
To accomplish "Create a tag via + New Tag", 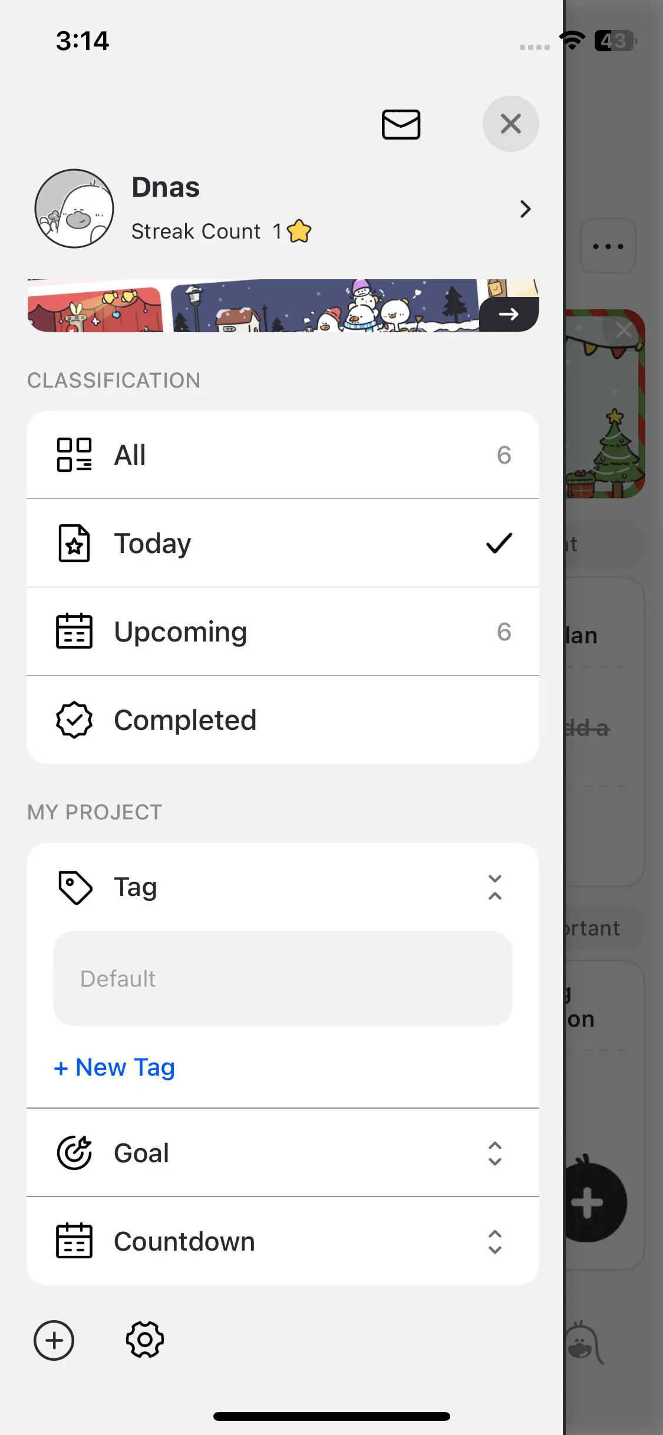I will [114, 1067].
